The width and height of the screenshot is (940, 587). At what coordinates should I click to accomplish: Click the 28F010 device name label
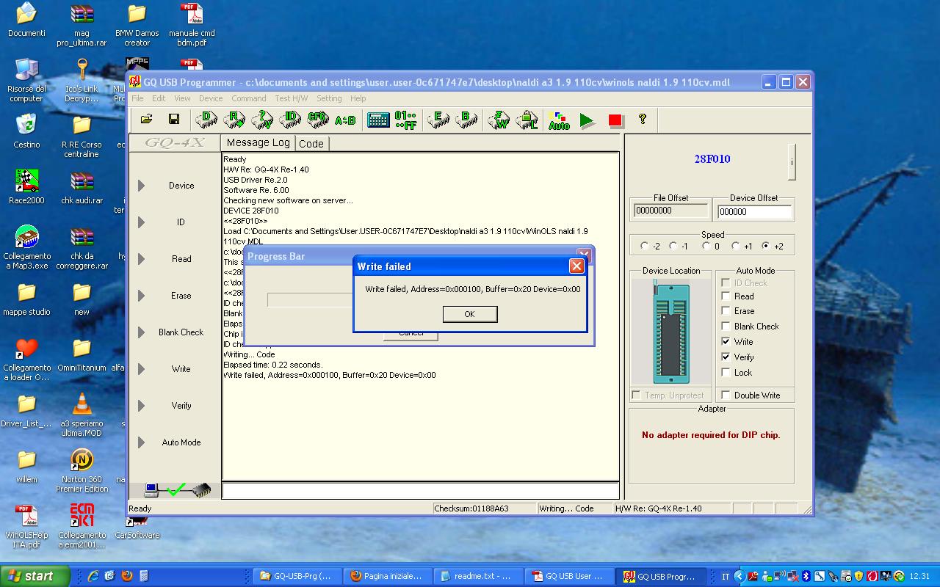[x=712, y=158]
